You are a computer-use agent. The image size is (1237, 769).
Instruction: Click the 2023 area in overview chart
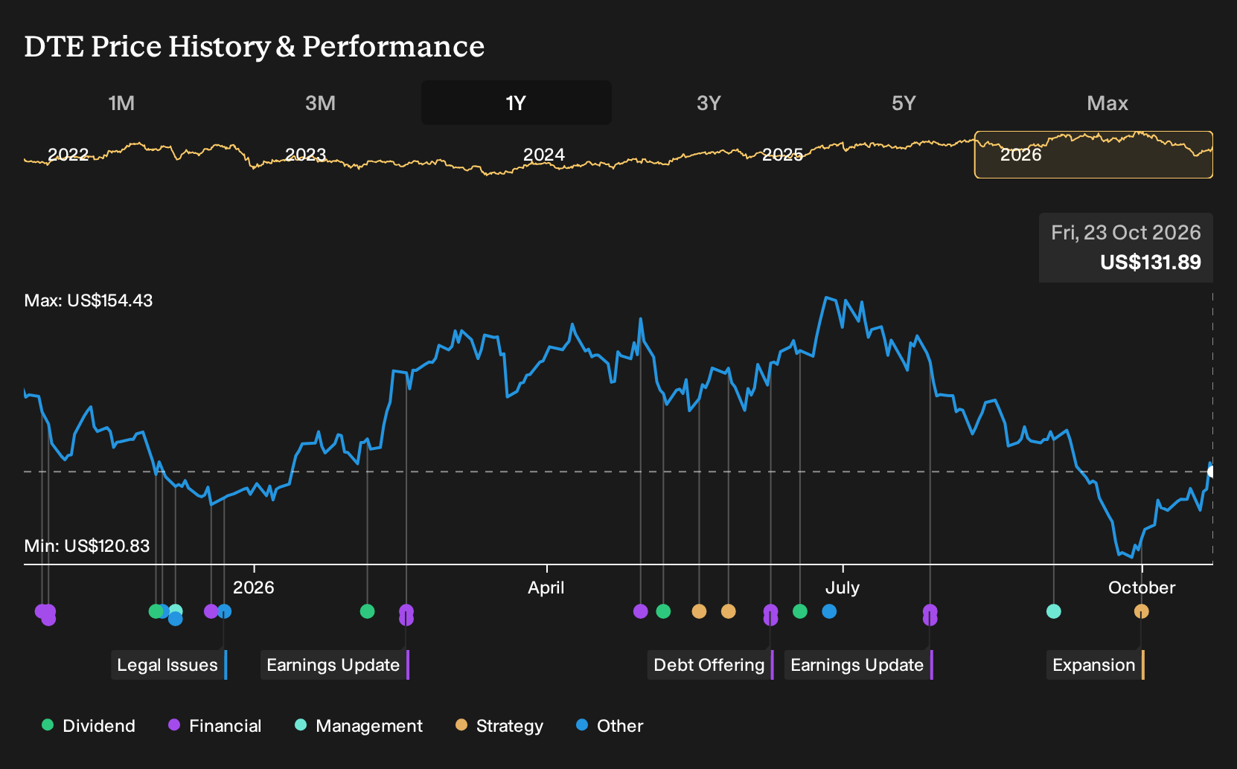pos(306,155)
